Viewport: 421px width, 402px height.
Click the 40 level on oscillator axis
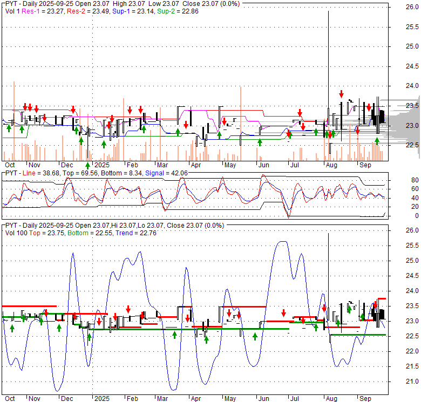click(415, 198)
